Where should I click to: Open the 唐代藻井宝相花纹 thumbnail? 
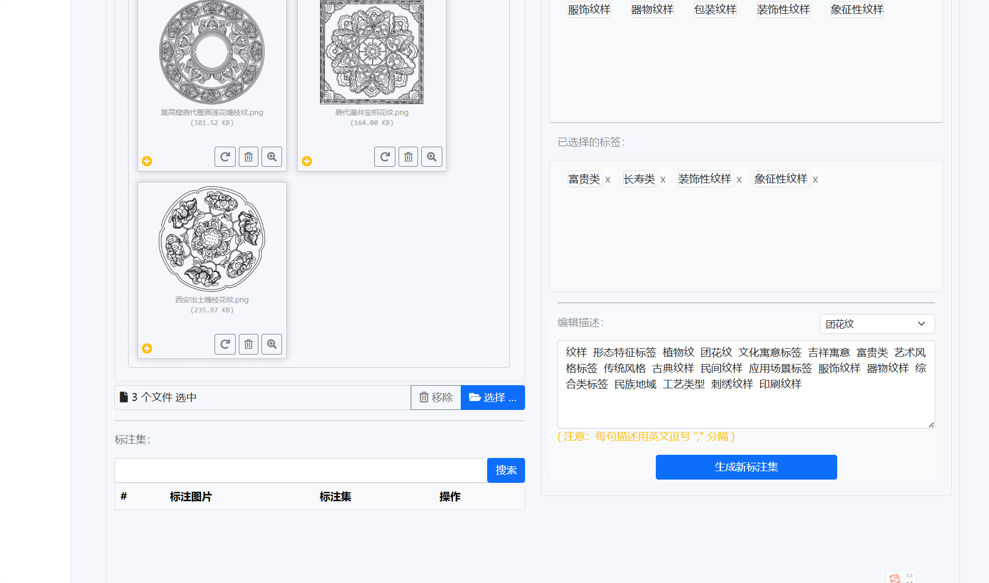pos(372,52)
